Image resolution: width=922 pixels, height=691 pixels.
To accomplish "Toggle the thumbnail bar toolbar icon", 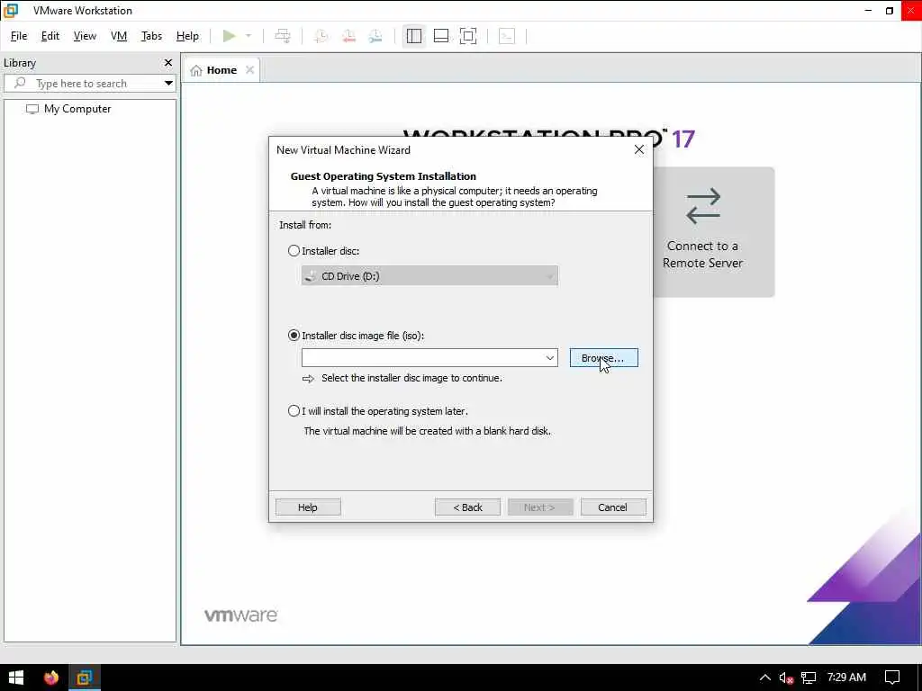I will coord(441,36).
